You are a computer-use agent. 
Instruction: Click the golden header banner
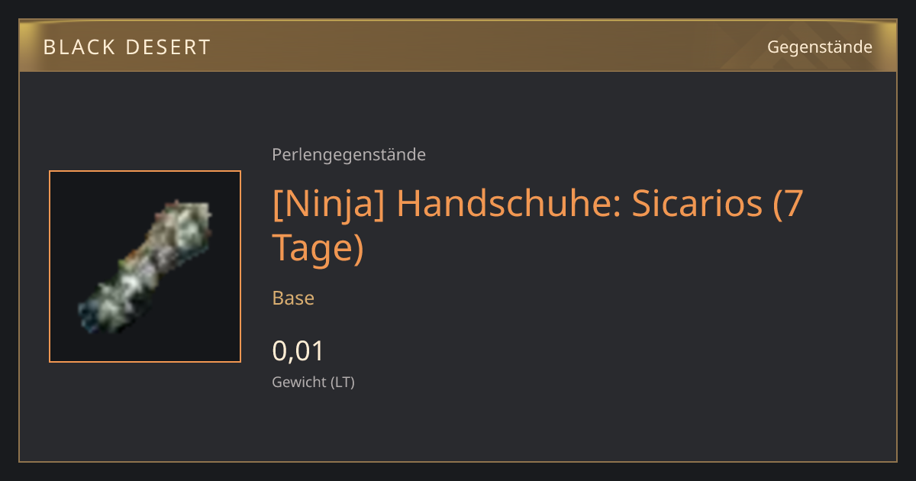coord(458,47)
